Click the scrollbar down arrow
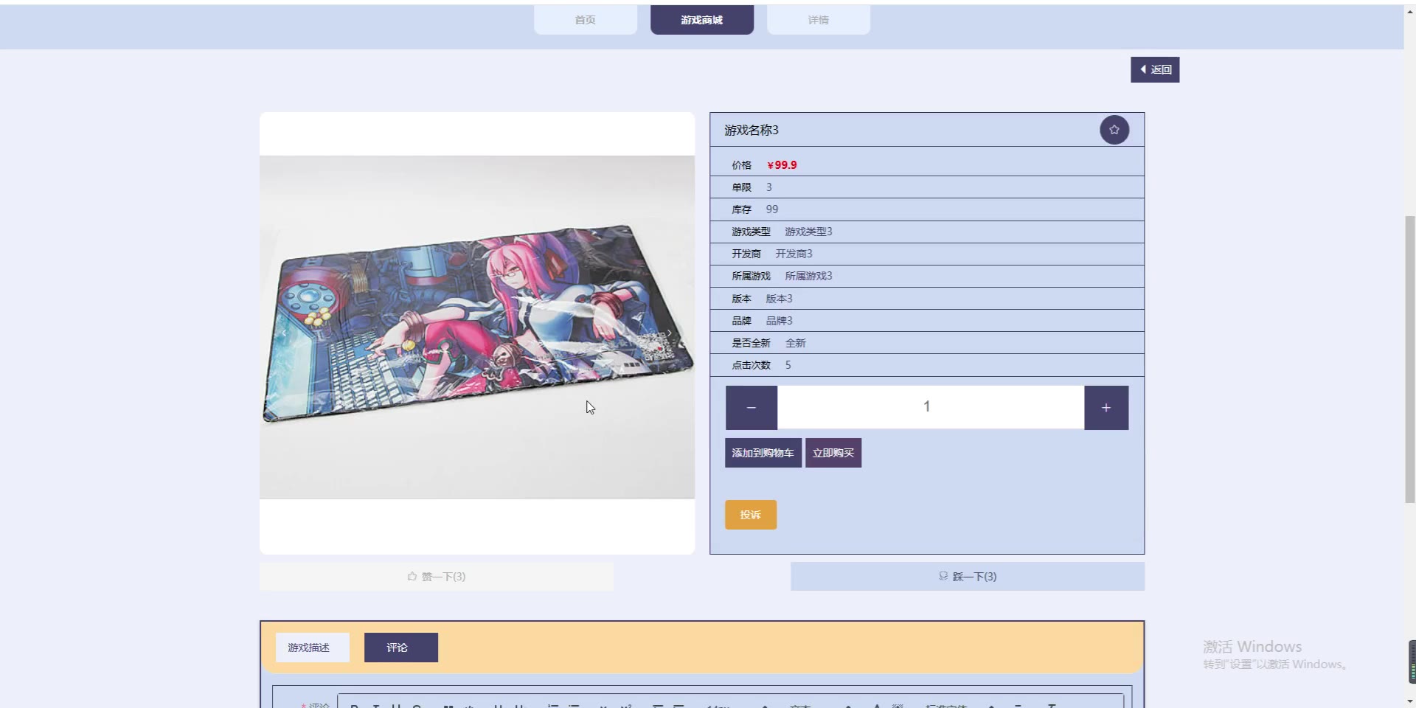Image resolution: width=1416 pixels, height=708 pixels. [x=1410, y=701]
